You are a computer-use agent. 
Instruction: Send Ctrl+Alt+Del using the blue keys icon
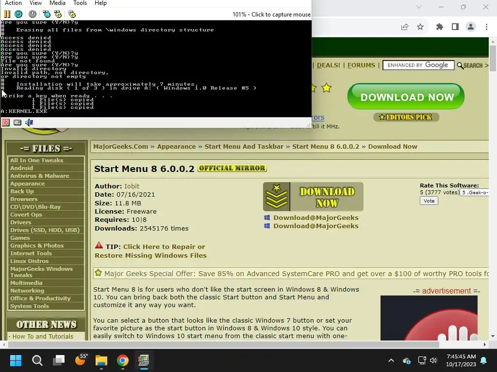point(47,14)
